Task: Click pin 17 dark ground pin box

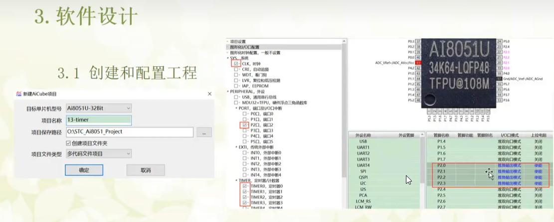Action: pos(499,79)
